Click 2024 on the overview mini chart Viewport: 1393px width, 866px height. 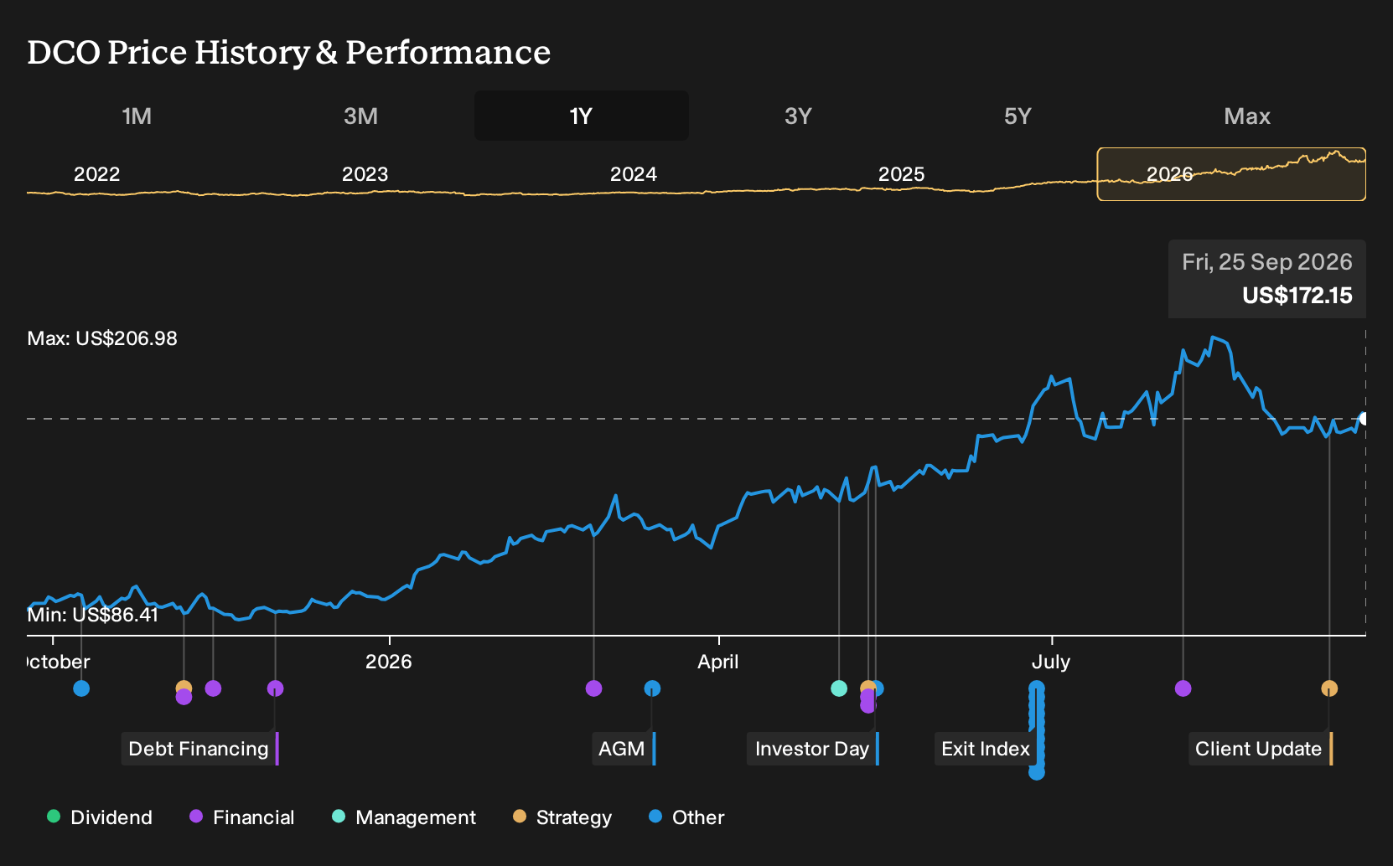tap(634, 174)
